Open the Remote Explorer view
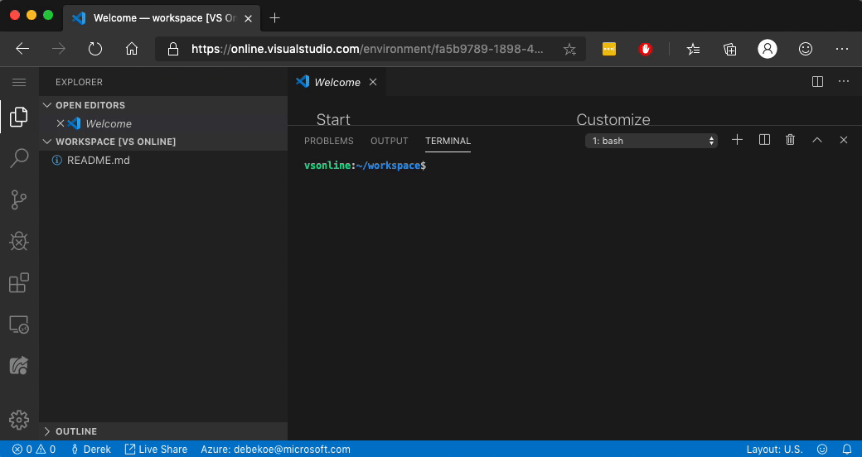 (x=19, y=325)
